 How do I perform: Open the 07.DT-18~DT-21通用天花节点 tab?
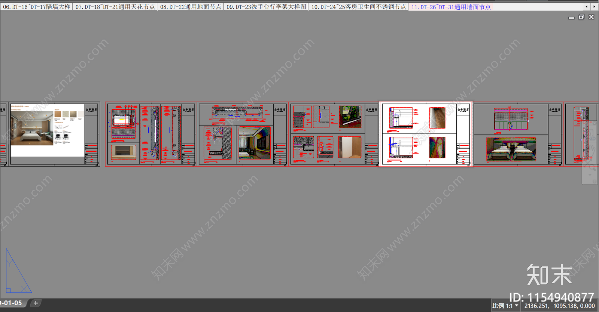pyautogui.click(x=115, y=7)
